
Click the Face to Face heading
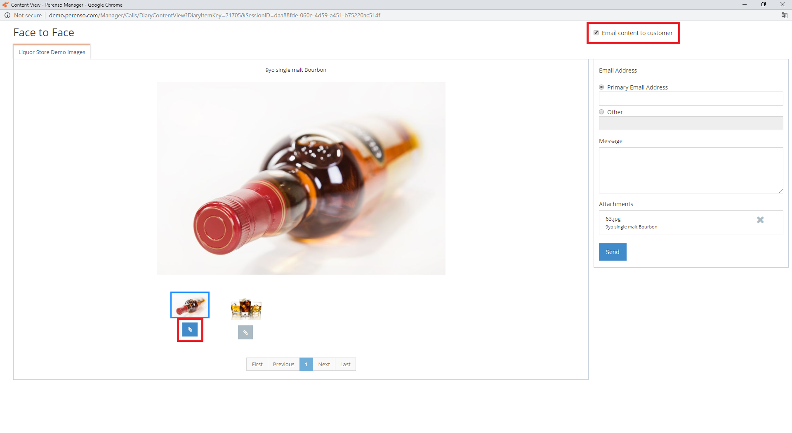coord(44,33)
